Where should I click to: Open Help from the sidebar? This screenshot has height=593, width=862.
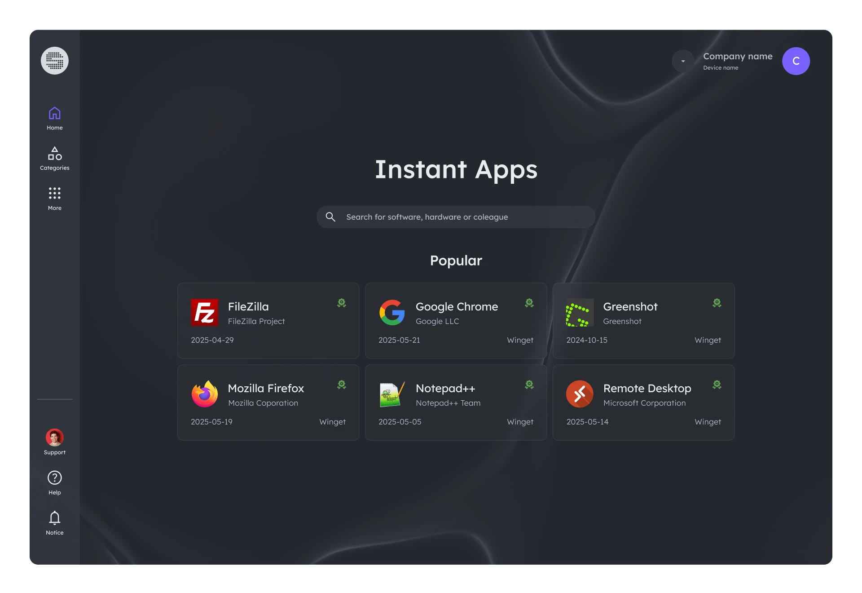click(55, 483)
